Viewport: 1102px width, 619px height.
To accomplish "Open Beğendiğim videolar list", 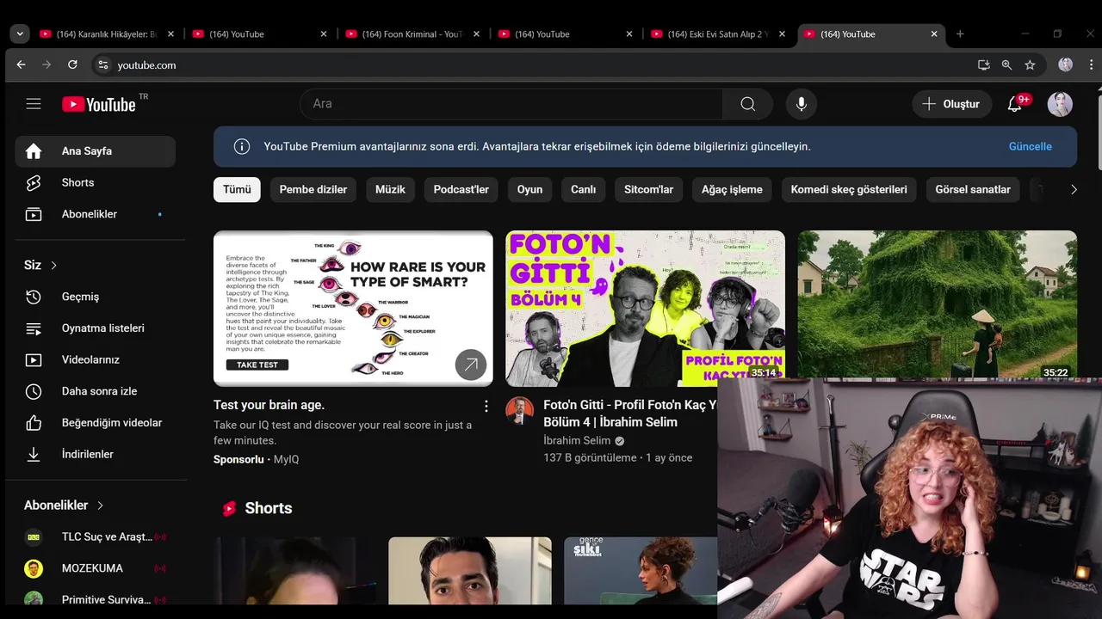I will (x=95, y=423).
